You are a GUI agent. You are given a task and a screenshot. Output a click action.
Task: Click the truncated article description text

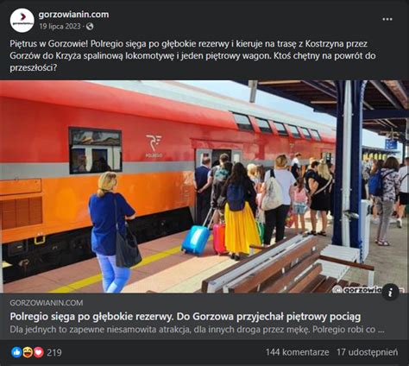197,330
